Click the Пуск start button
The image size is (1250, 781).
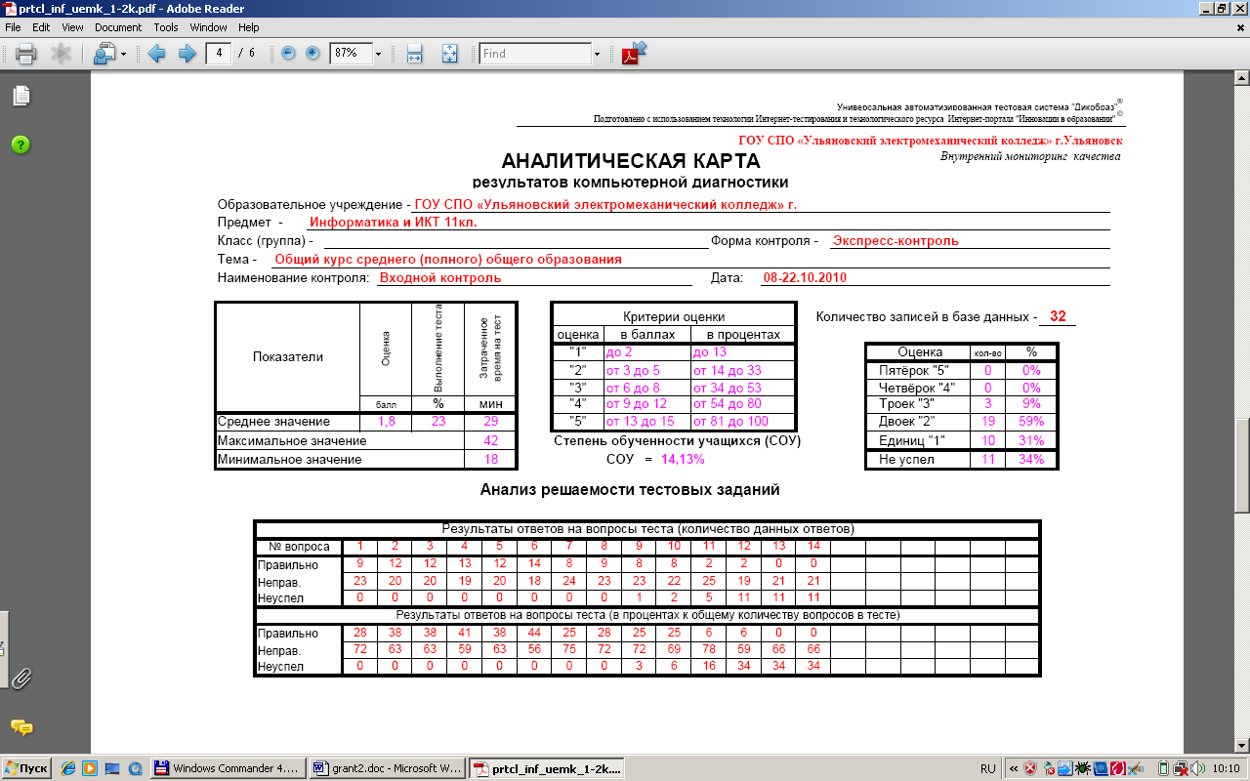tap(26, 768)
